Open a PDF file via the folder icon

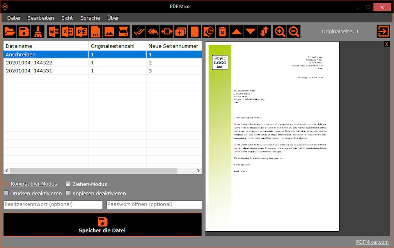[10, 32]
